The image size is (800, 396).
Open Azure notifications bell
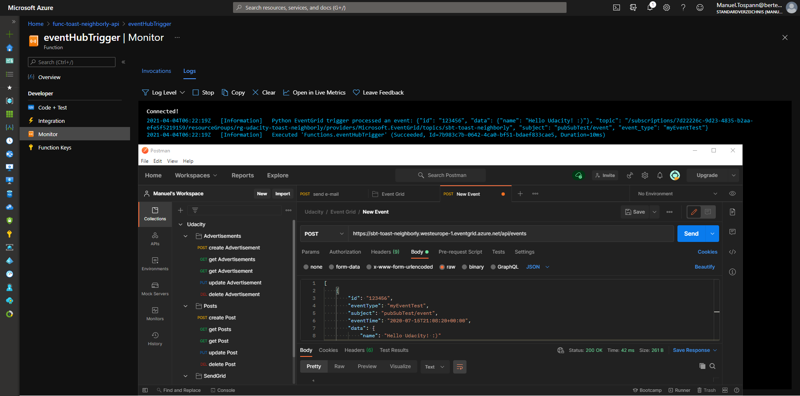(x=650, y=7)
